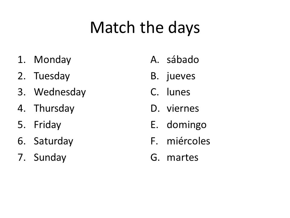Click the number 1. list marker
The image size is (290, 218).
pyautogui.click(x=22, y=60)
